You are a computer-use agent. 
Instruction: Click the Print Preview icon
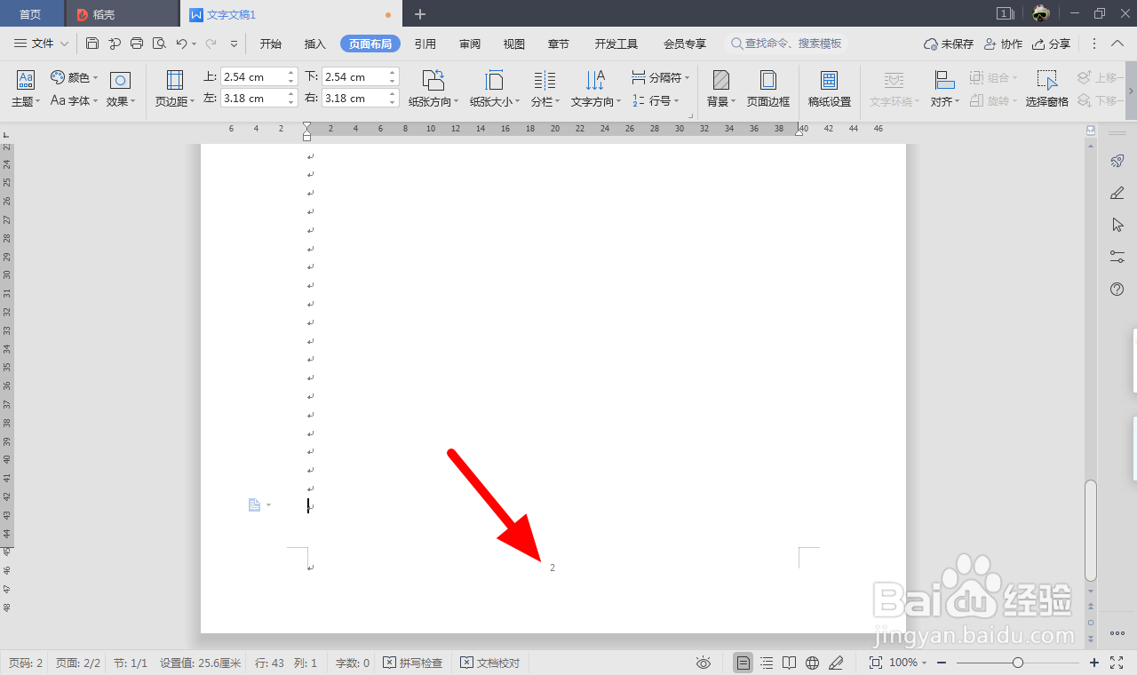(x=159, y=44)
